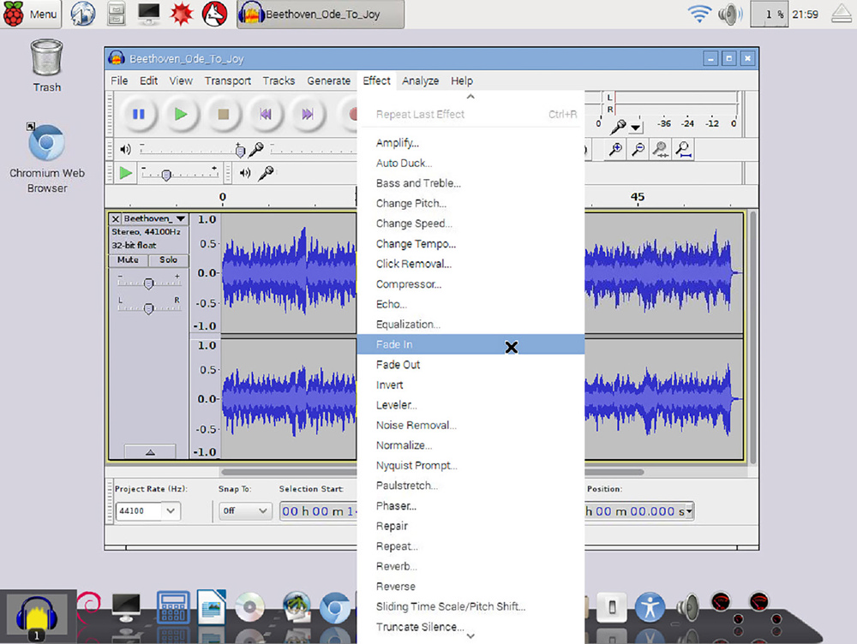Open the system volume tray icon
Viewport: 857px width, 644px height.
(x=730, y=15)
